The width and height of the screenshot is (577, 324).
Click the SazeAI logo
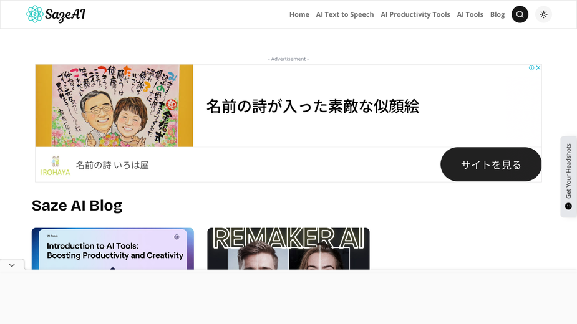pos(56,14)
